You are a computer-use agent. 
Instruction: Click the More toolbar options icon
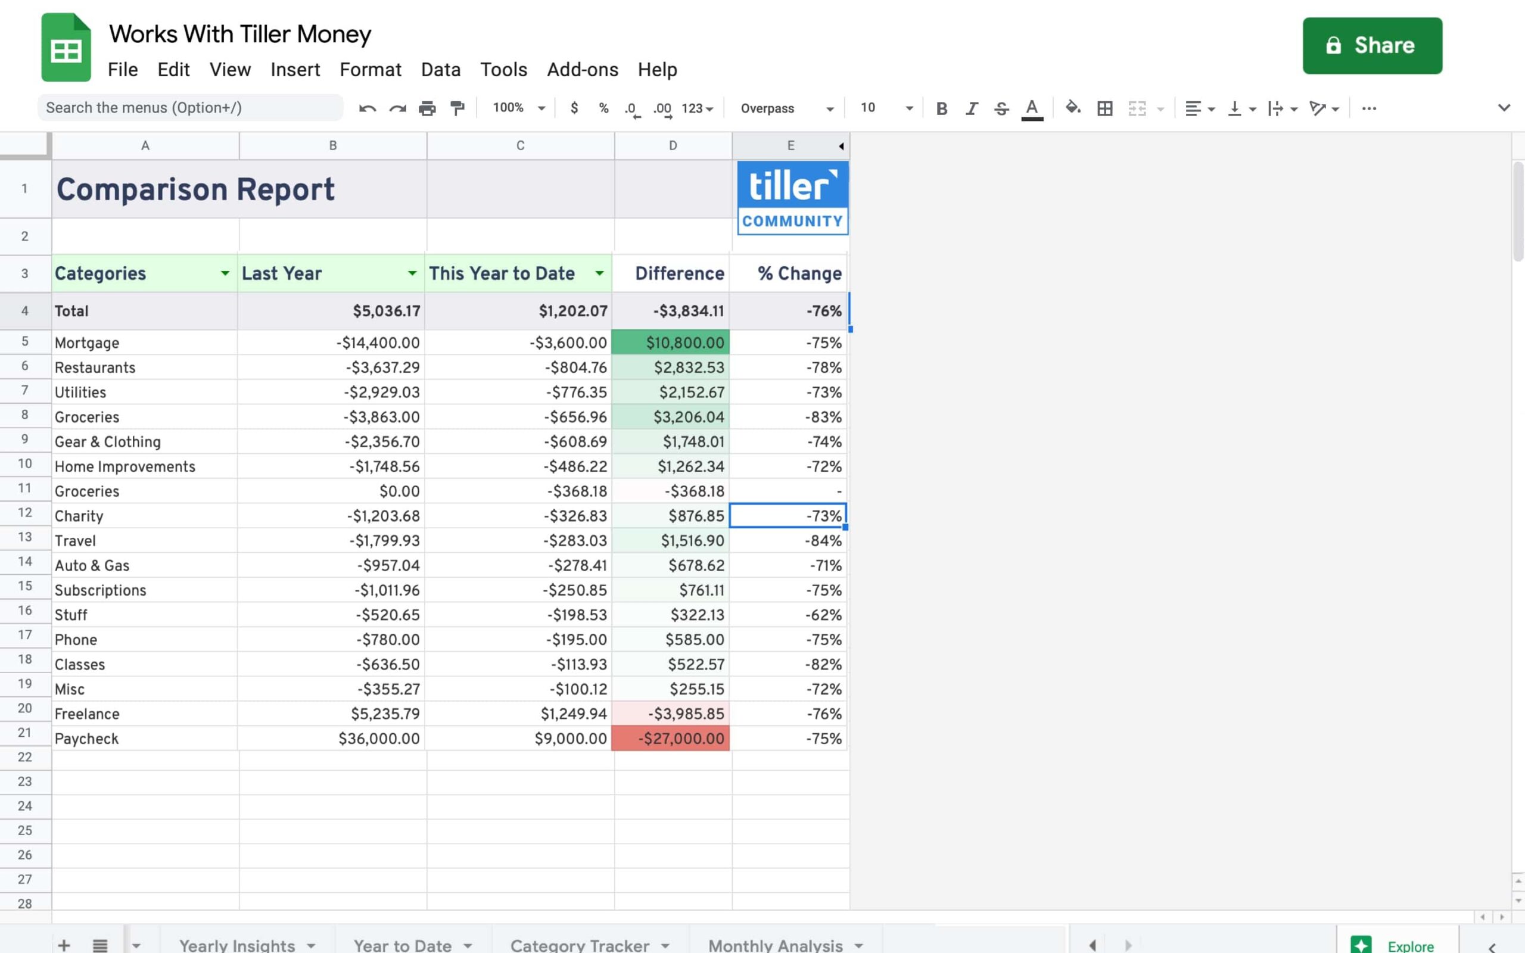point(1369,108)
